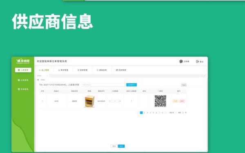Expand the dropdown arrow at the tag bar end
245x153 pixels.
click(205, 76)
